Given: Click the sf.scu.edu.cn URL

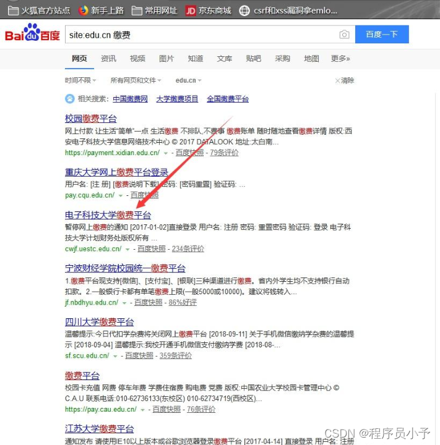Looking at the screenshot, I should pos(87,355).
